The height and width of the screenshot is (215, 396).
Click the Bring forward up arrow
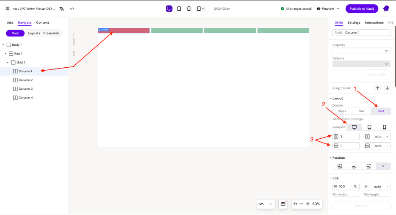[378, 88]
